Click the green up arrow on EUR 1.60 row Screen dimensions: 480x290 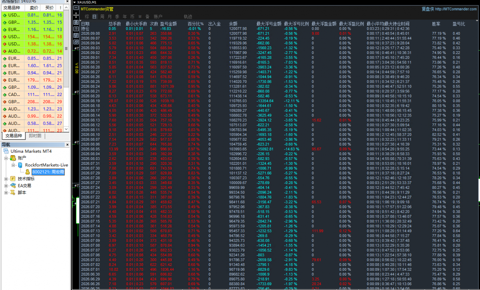coord(5,66)
